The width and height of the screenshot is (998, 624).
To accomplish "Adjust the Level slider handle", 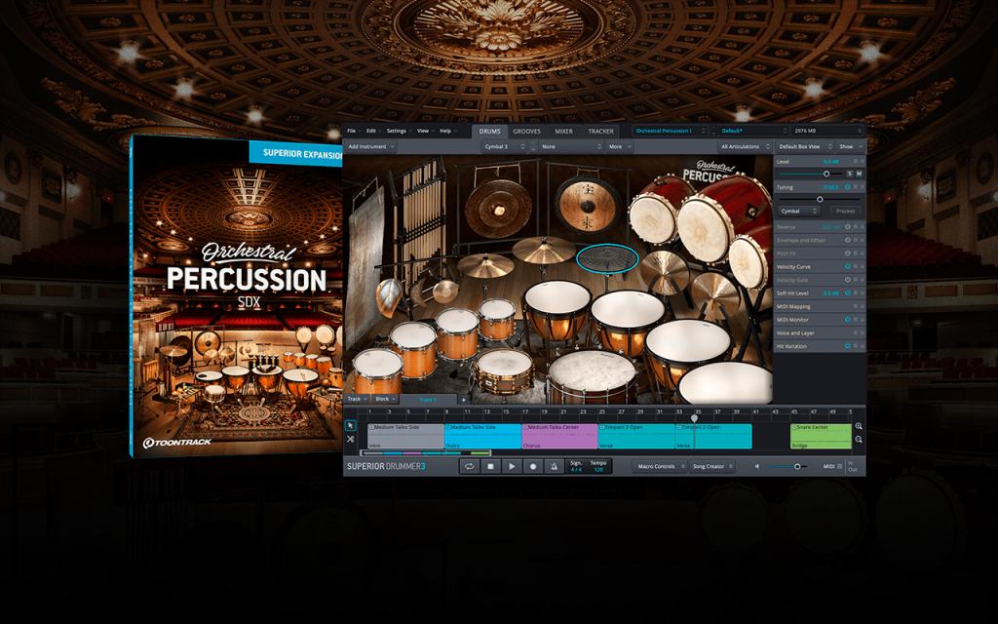I will (x=826, y=174).
